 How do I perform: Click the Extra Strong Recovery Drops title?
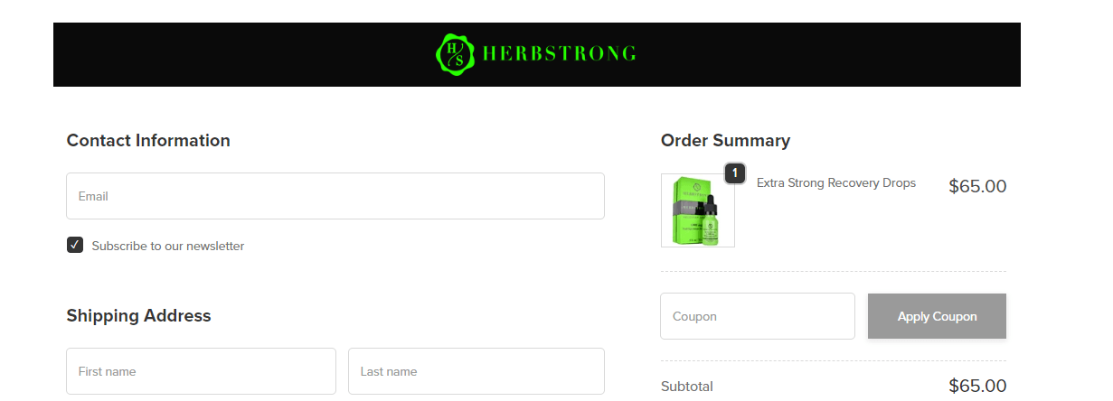[836, 183]
